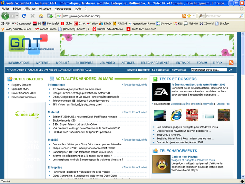The height and width of the screenshot is (184, 245).
Task: Click the GNT logo
Action: click(32, 44)
